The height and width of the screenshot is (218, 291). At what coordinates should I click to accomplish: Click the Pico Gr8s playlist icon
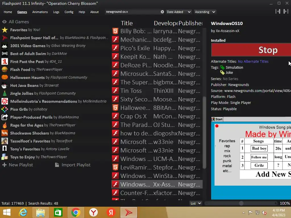point(5,109)
